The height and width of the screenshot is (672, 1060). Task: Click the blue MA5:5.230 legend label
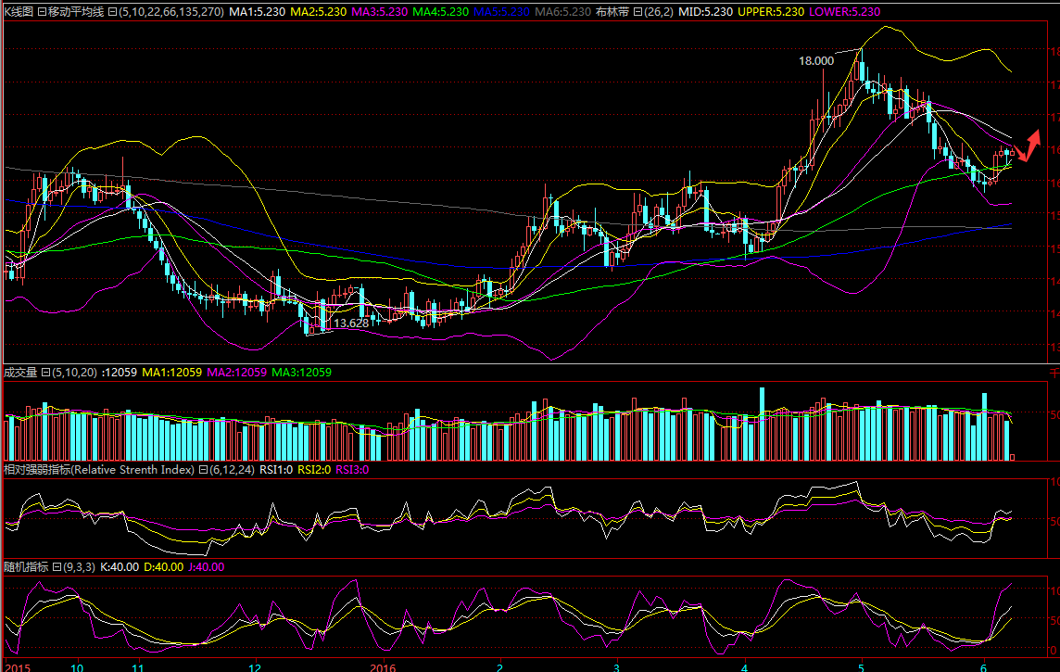501,12
